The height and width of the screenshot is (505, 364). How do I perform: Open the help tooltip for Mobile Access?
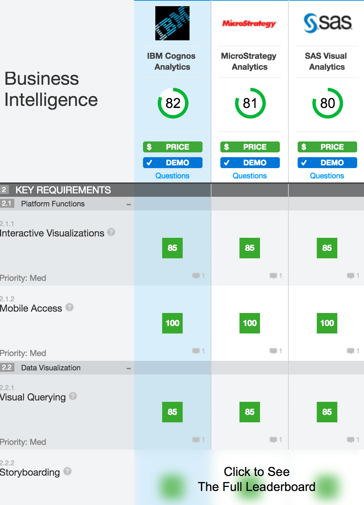pyautogui.click(x=69, y=307)
